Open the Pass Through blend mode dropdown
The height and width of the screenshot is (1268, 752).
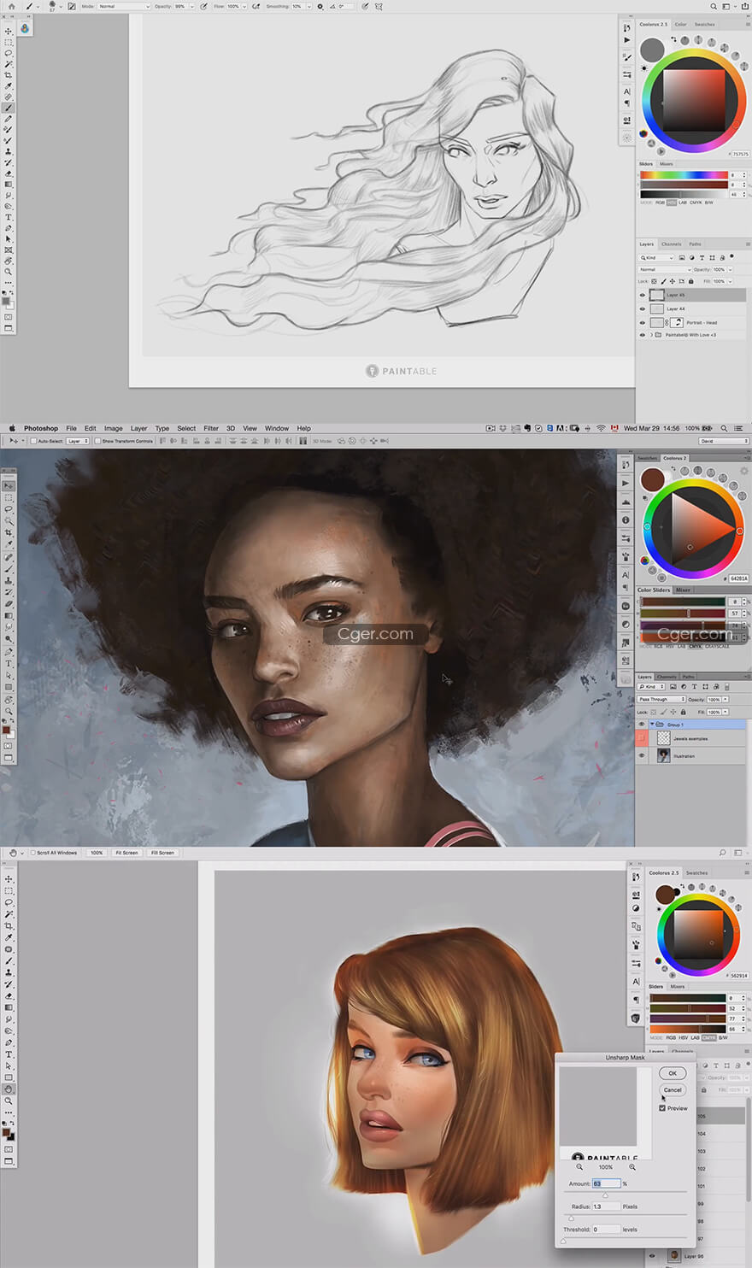coord(661,699)
